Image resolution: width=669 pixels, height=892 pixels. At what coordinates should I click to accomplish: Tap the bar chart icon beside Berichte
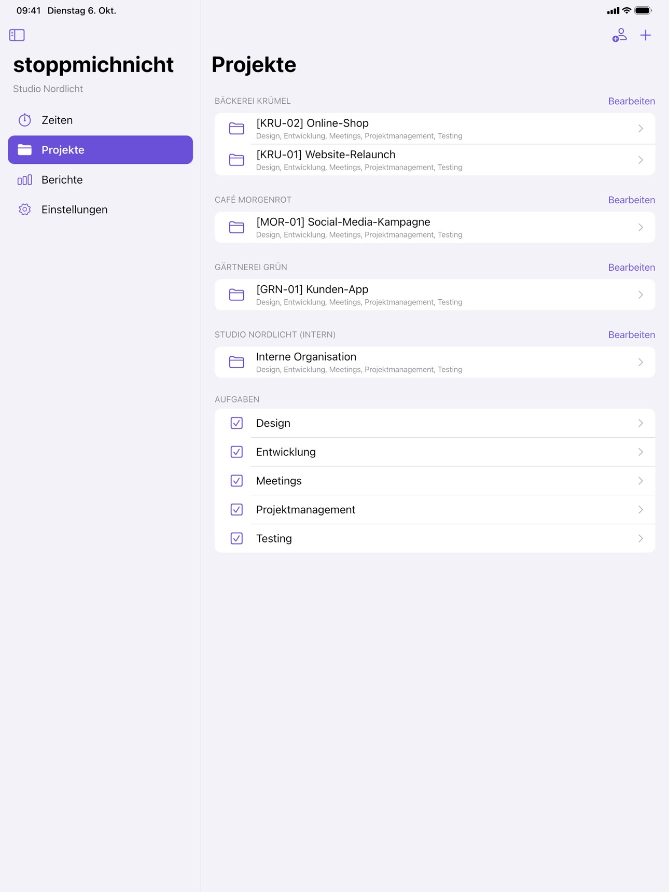25,179
